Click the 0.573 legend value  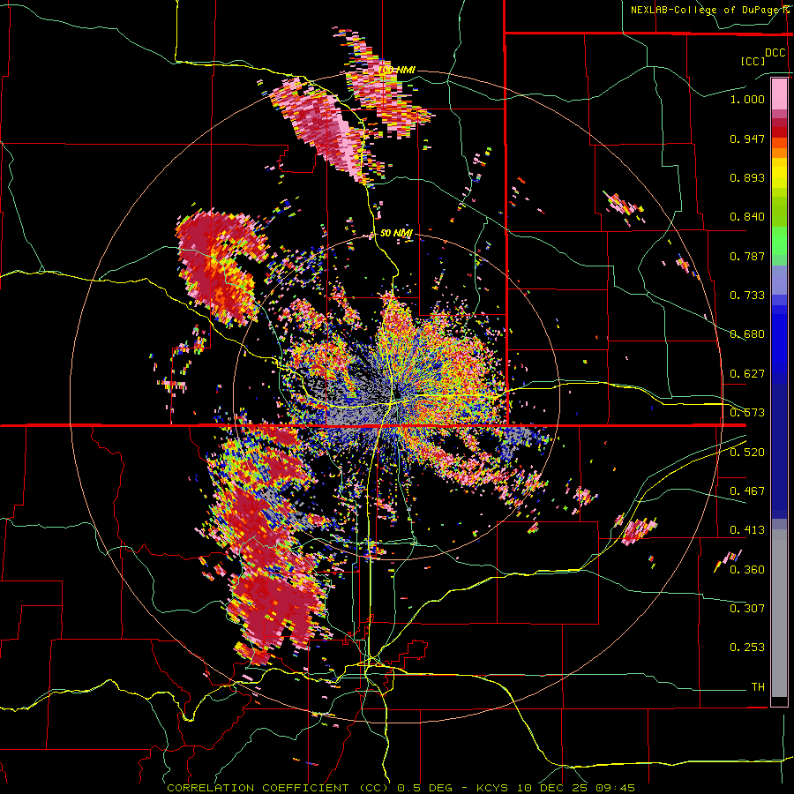747,413
